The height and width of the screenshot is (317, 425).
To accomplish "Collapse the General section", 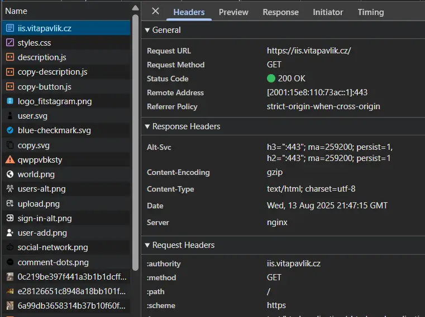I will [x=147, y=30].
